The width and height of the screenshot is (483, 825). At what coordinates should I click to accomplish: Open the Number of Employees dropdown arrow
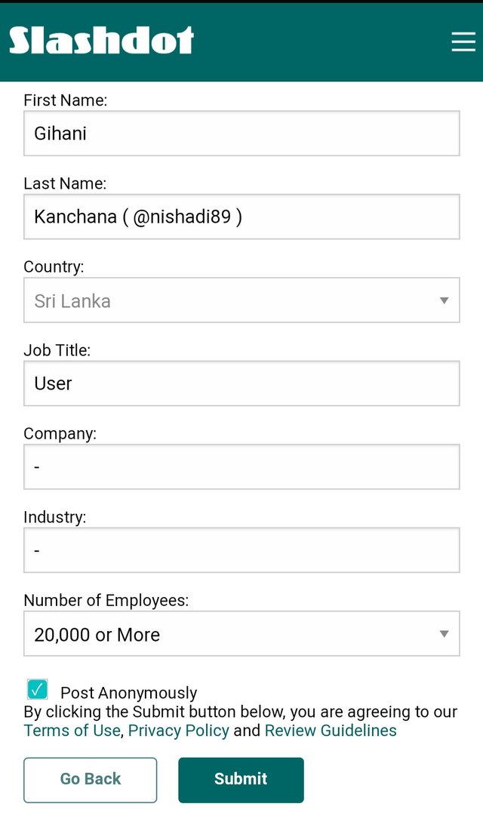click(x=444, y=634)
